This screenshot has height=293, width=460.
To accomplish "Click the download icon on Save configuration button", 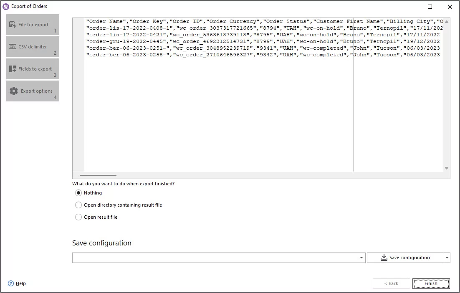I will pyautogui.click(x=384, y=258).
